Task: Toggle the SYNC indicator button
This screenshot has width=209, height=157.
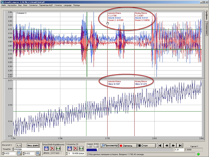Action: (96, 146)
